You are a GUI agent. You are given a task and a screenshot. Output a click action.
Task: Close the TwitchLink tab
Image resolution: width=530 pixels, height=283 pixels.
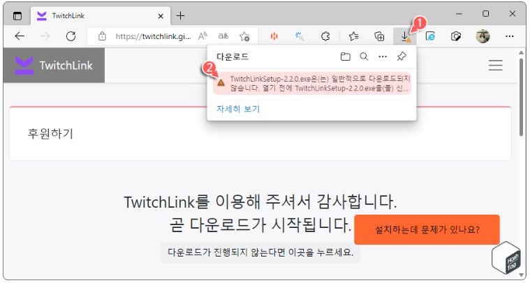[x=161, y=16]
